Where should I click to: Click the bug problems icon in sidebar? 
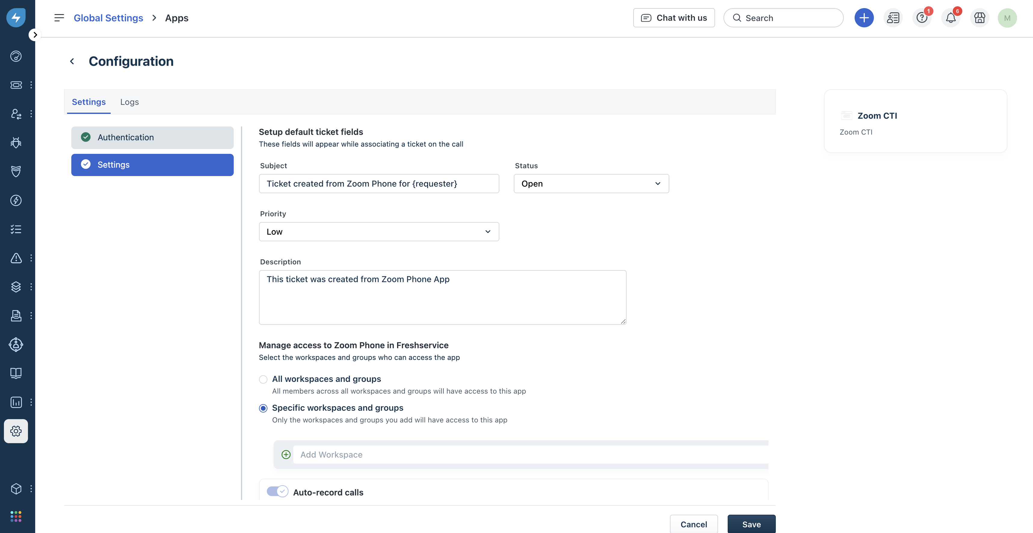coord(16,142)
